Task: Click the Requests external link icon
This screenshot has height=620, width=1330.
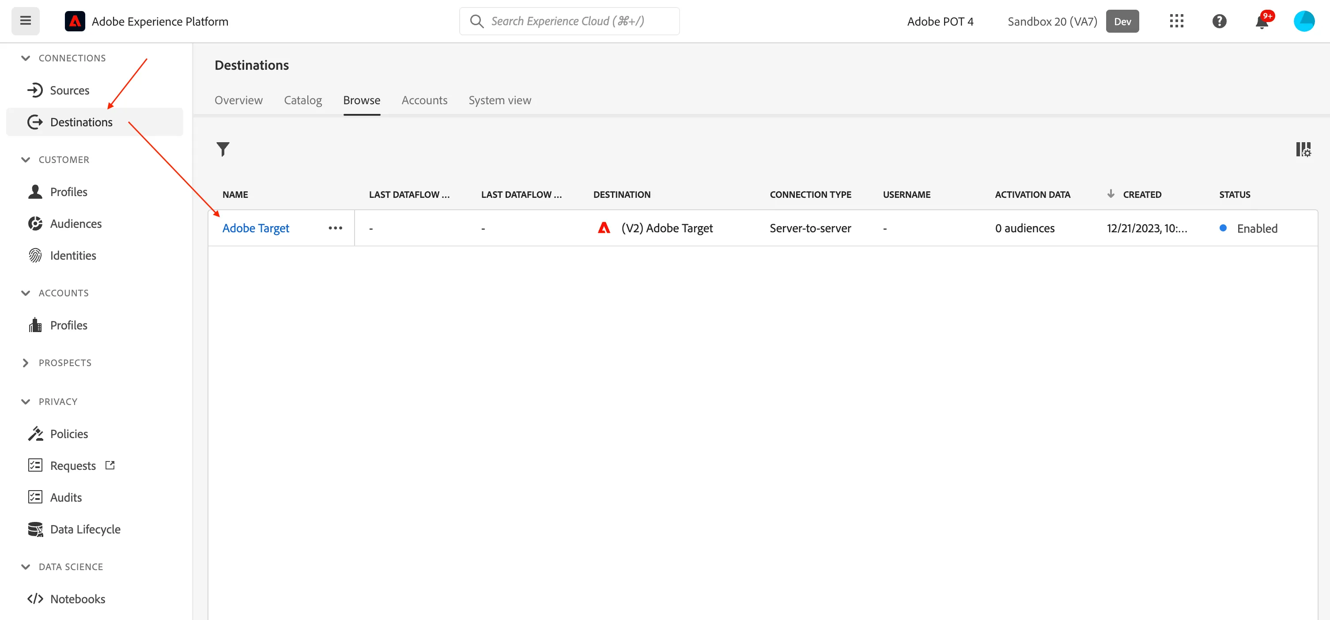Action: point(110,465)
